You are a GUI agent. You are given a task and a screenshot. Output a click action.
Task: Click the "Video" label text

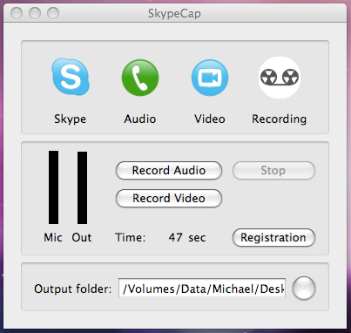tap(210, 119)
